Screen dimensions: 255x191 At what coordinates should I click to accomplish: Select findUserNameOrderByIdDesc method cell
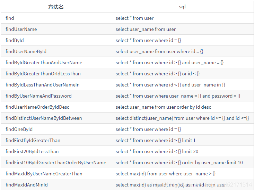tap(37, 107)
